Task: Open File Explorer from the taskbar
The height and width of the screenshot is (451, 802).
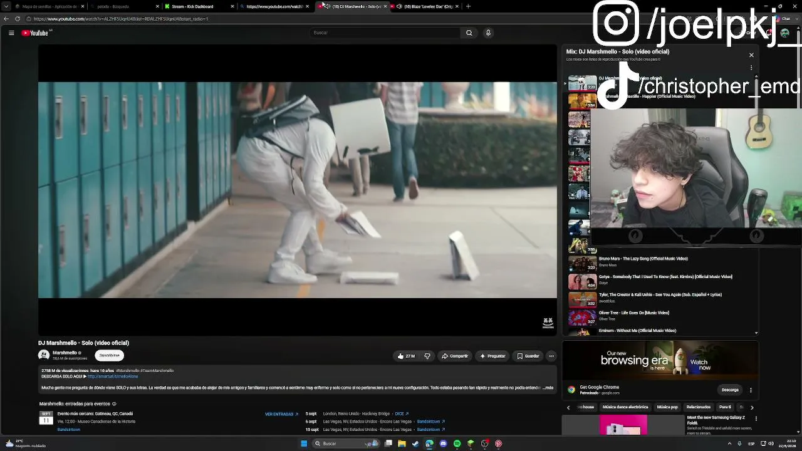Action: [x=402, y=443]
